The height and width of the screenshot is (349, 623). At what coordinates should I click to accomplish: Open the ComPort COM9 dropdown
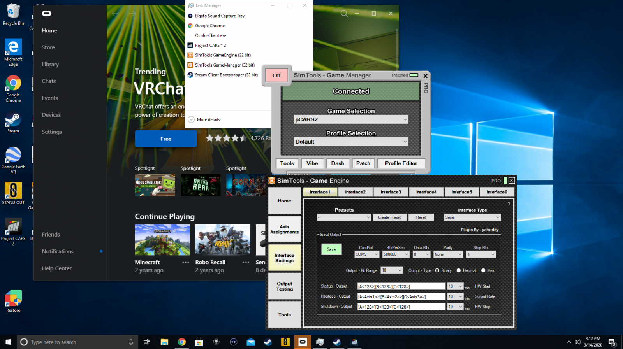tap(367, 254)
